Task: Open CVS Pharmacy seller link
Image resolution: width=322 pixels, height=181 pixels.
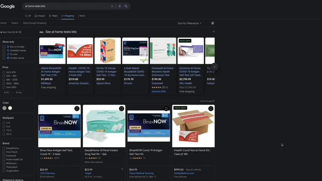Action: 48,173
